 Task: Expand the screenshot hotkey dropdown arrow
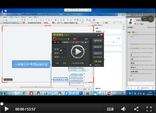coord(67,57)
